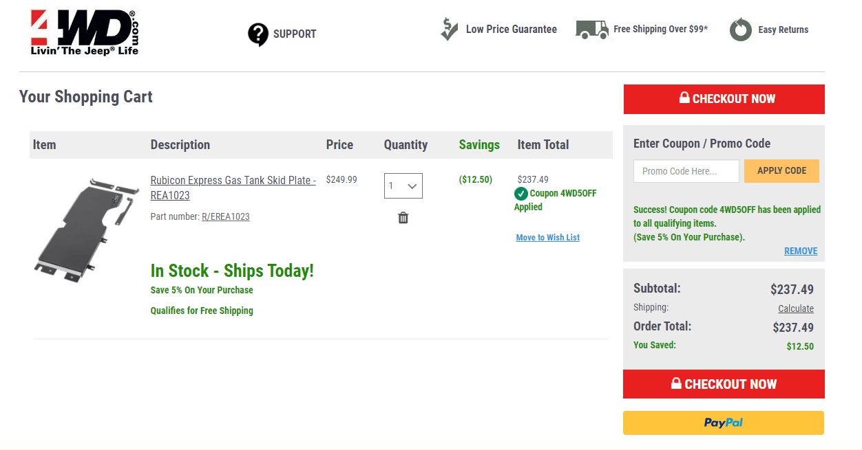Click the green coupon applied checkmark icon
The height and width of the screenshot is (450, 862).
click(521, 194)
